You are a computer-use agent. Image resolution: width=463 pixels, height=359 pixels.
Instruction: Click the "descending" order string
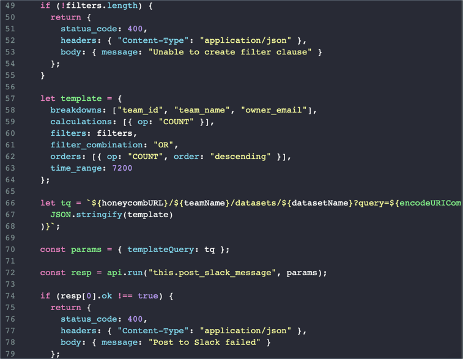pos(240,157)
